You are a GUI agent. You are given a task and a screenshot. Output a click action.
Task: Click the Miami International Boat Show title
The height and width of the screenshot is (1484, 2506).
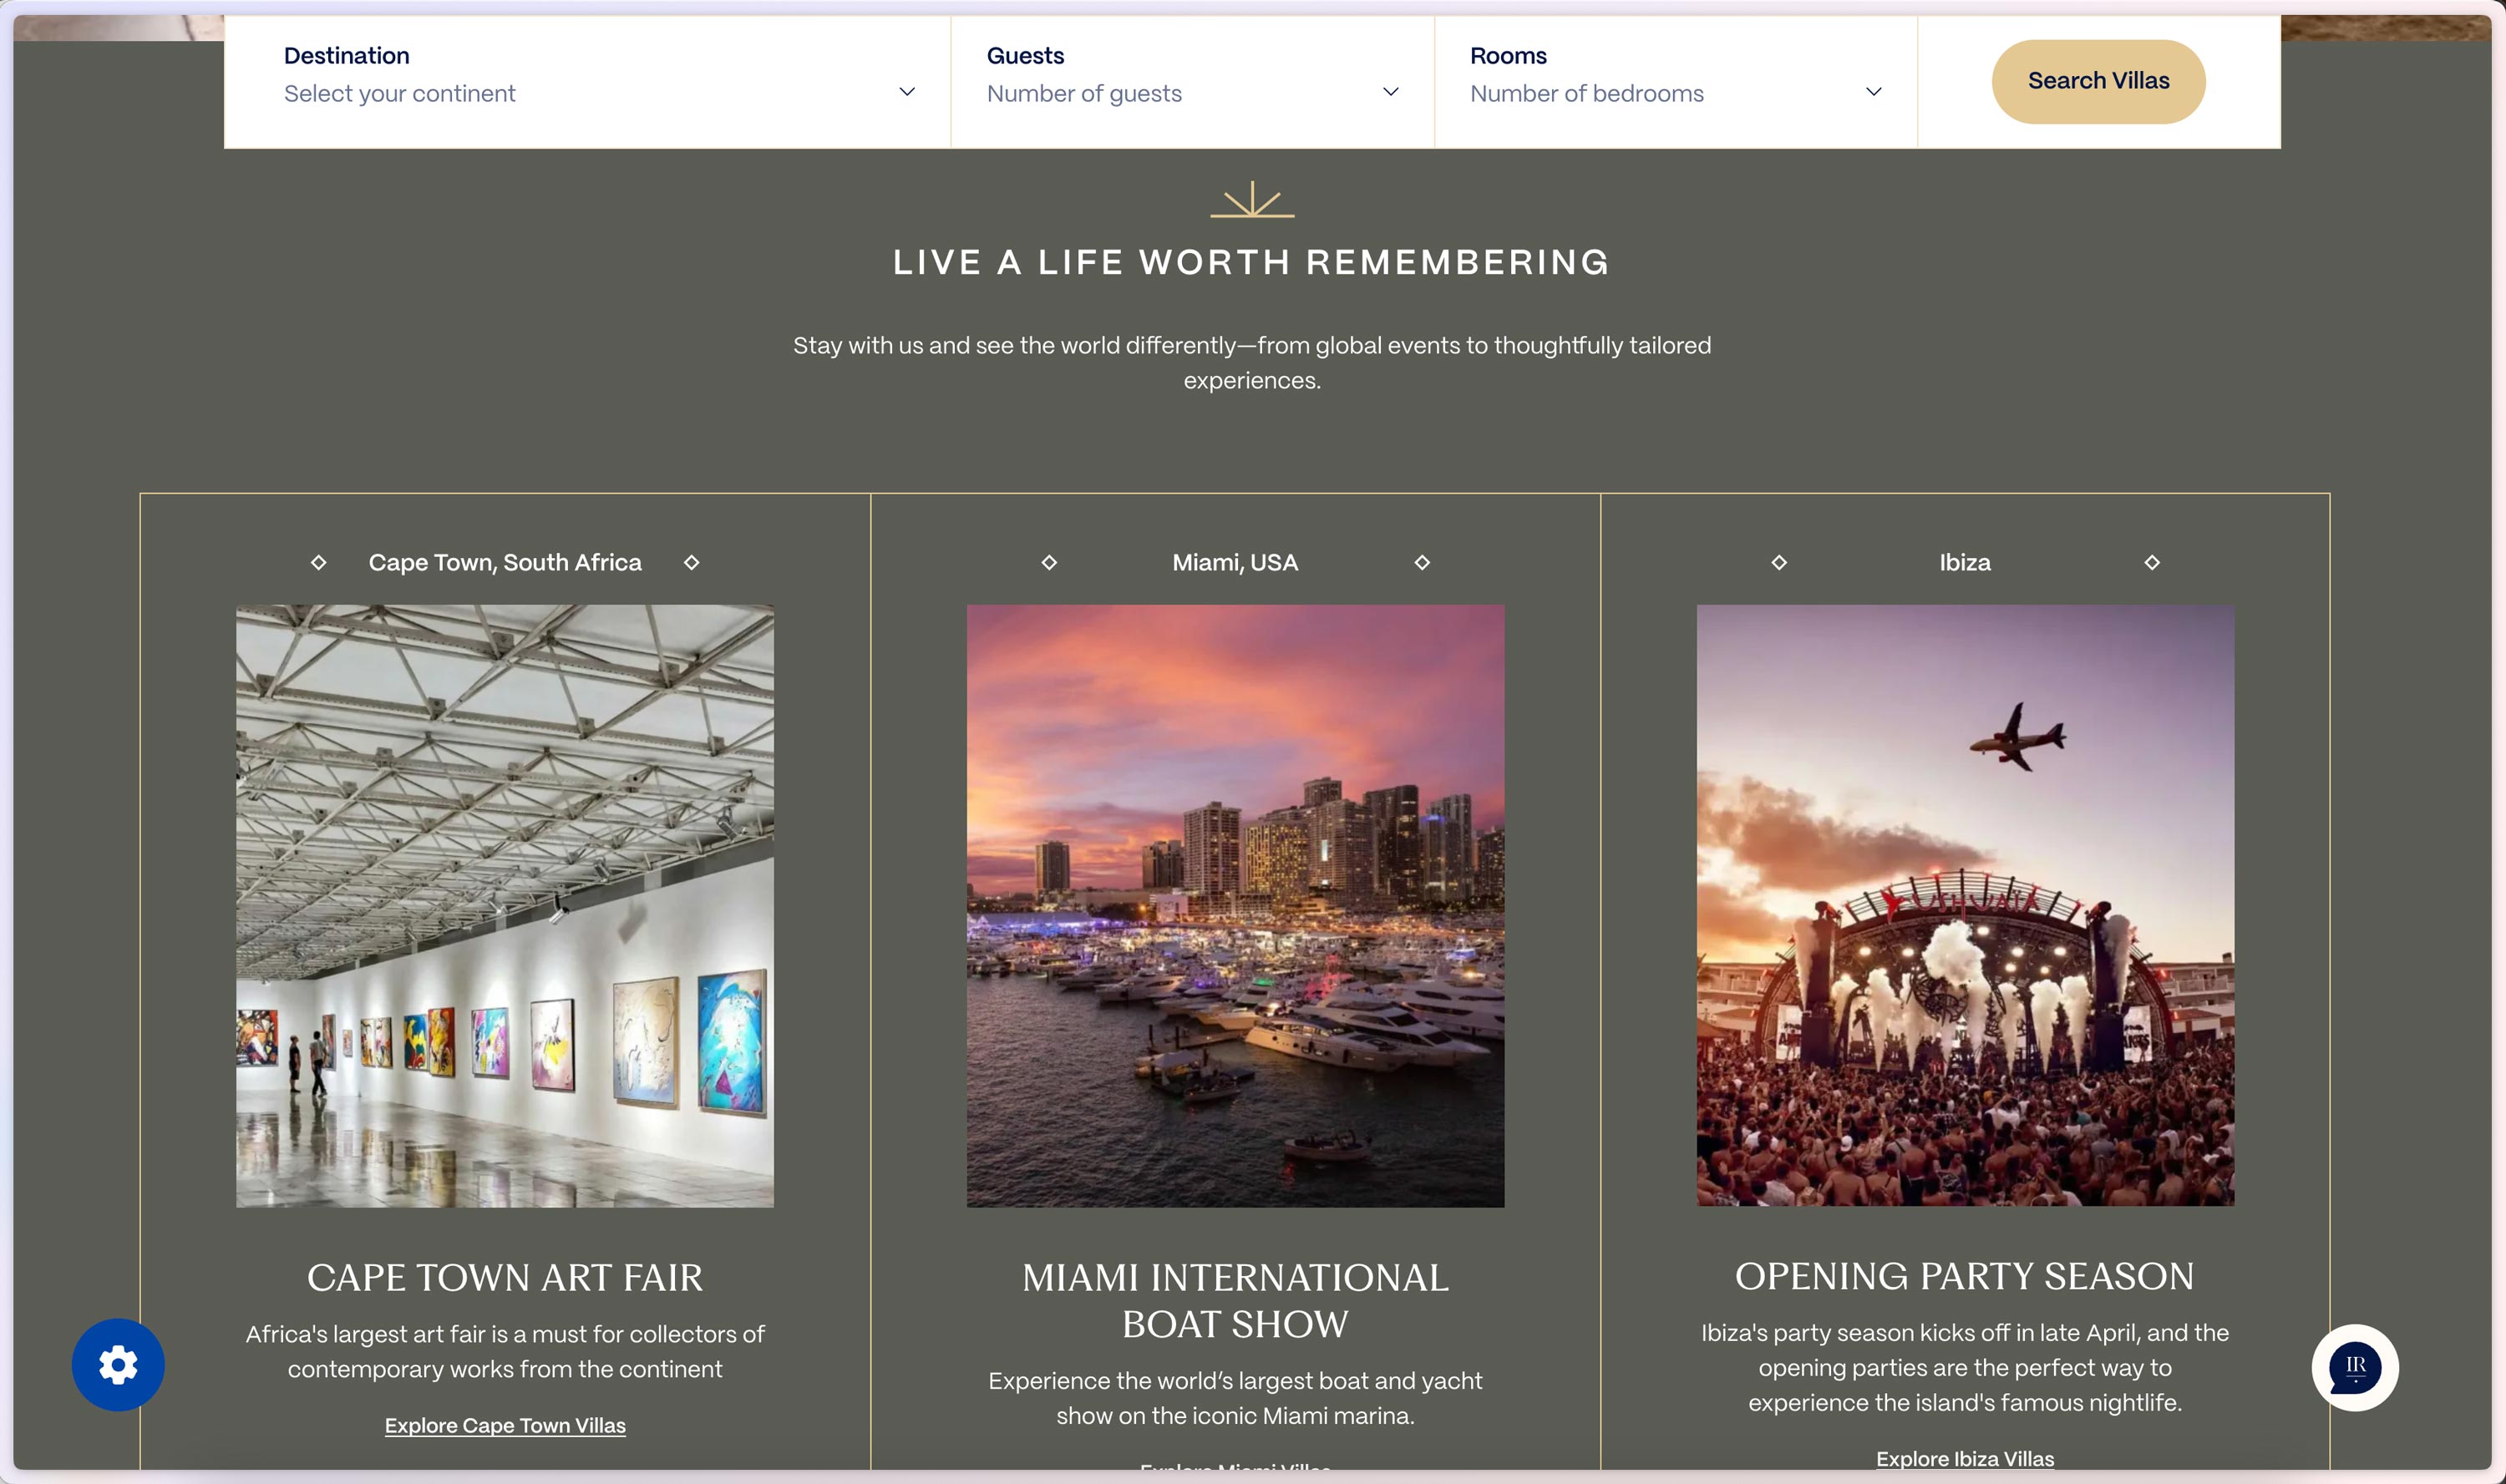pos(1235,1300)
